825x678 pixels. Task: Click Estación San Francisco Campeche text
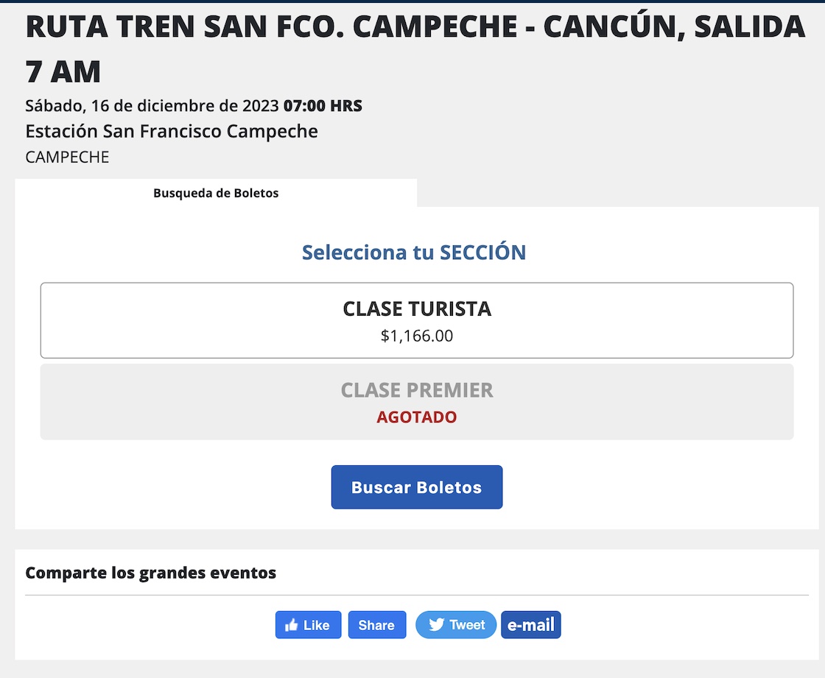click(172, 132)
